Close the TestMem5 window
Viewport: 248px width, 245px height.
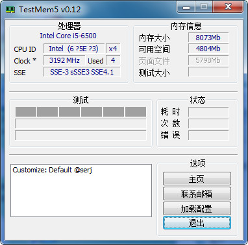[x=228, y=7]
